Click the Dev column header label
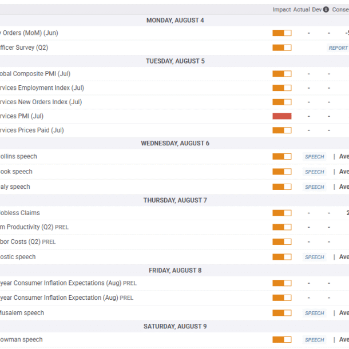The width and height of the screenshot is (349, 349). point(317,10)
